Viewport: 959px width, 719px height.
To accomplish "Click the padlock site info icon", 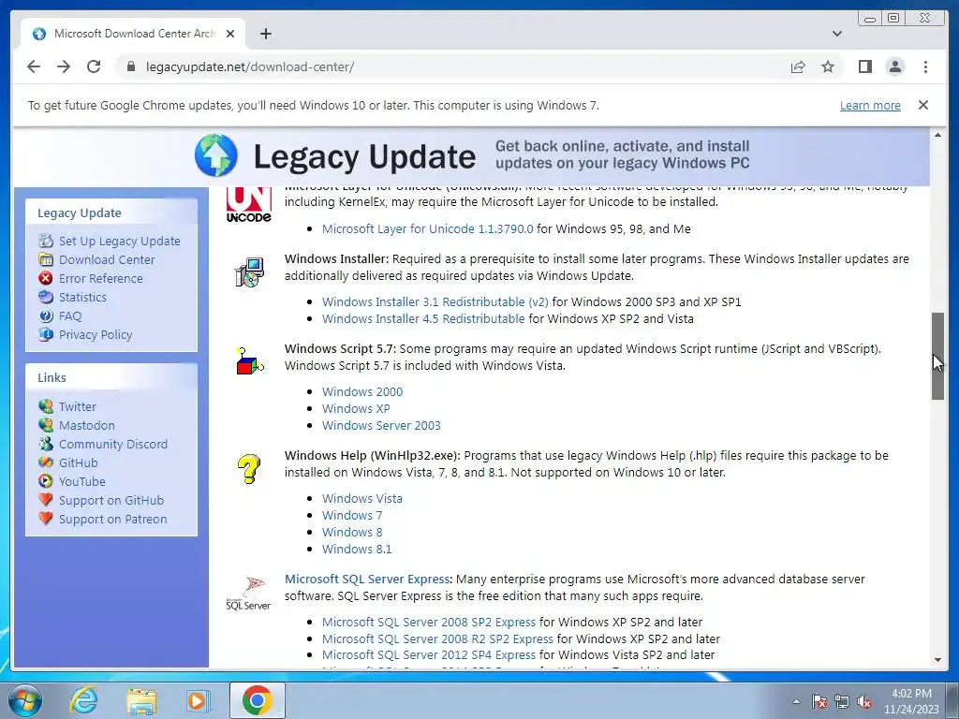I will click(x=130, y=66).
